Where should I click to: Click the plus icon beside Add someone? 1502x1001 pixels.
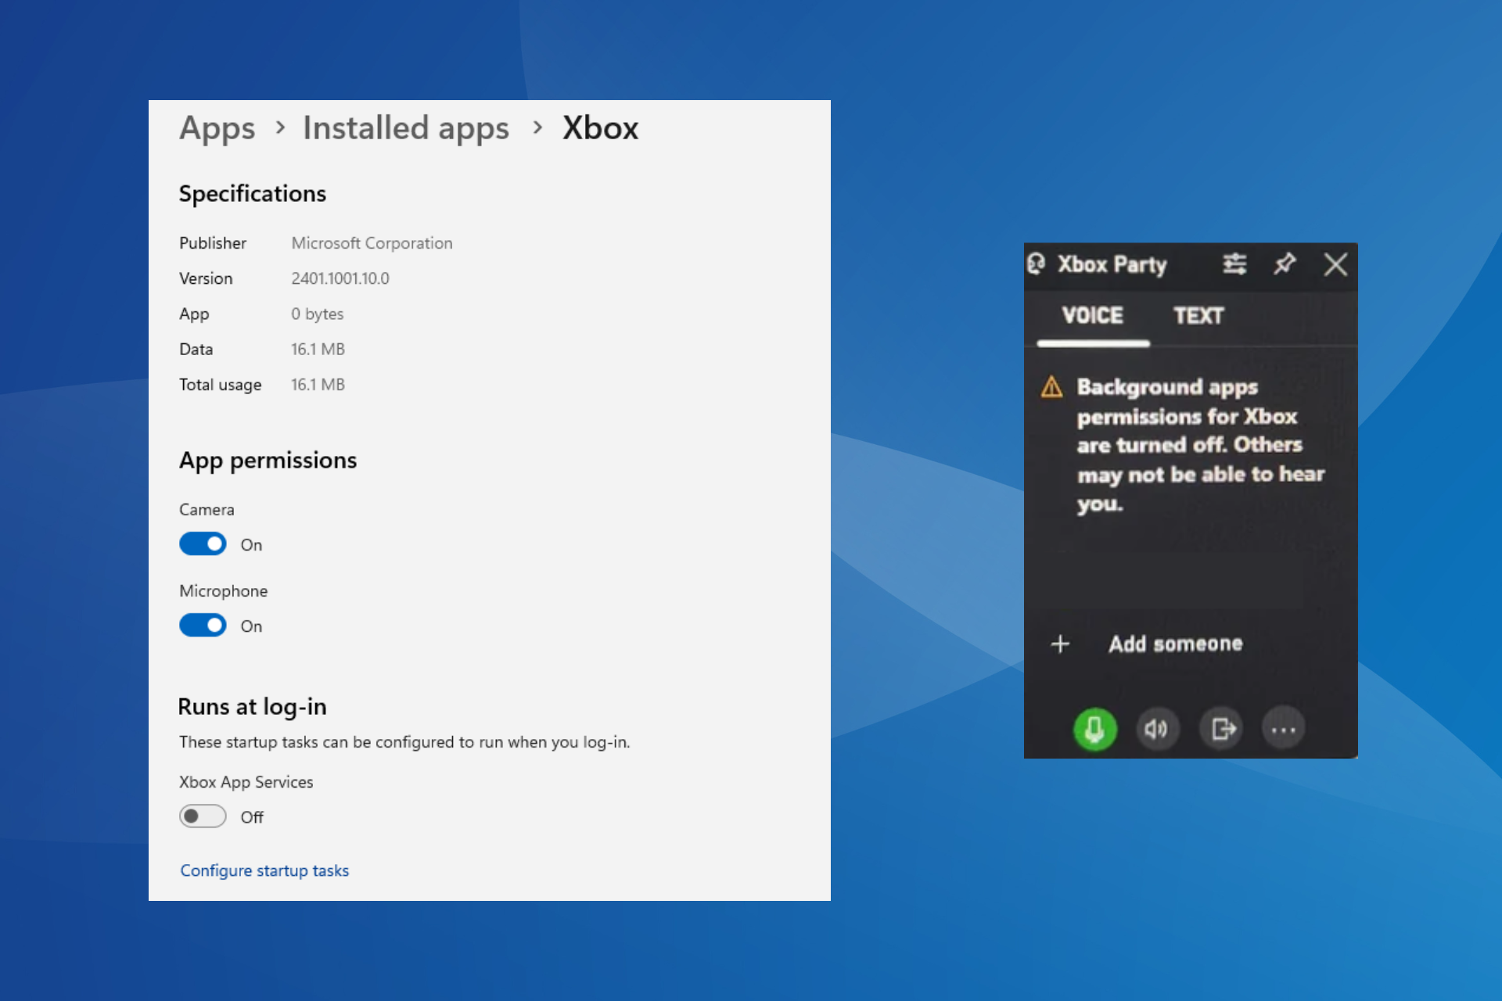coord(1060,644)
